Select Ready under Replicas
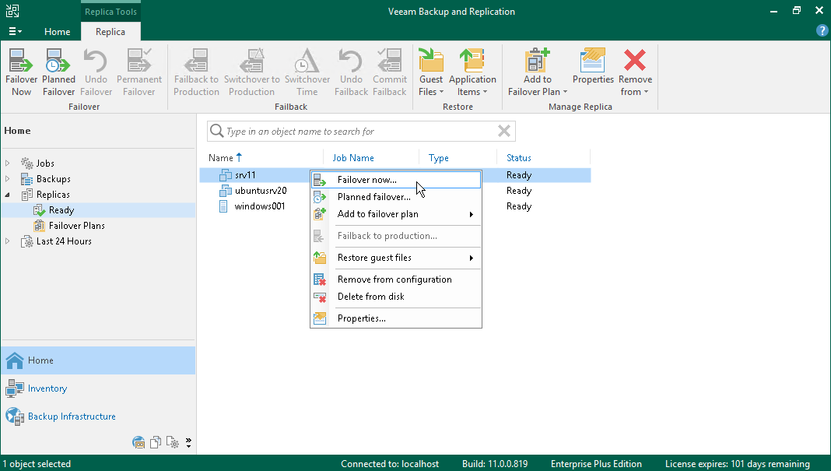 (x=61, y=210)
